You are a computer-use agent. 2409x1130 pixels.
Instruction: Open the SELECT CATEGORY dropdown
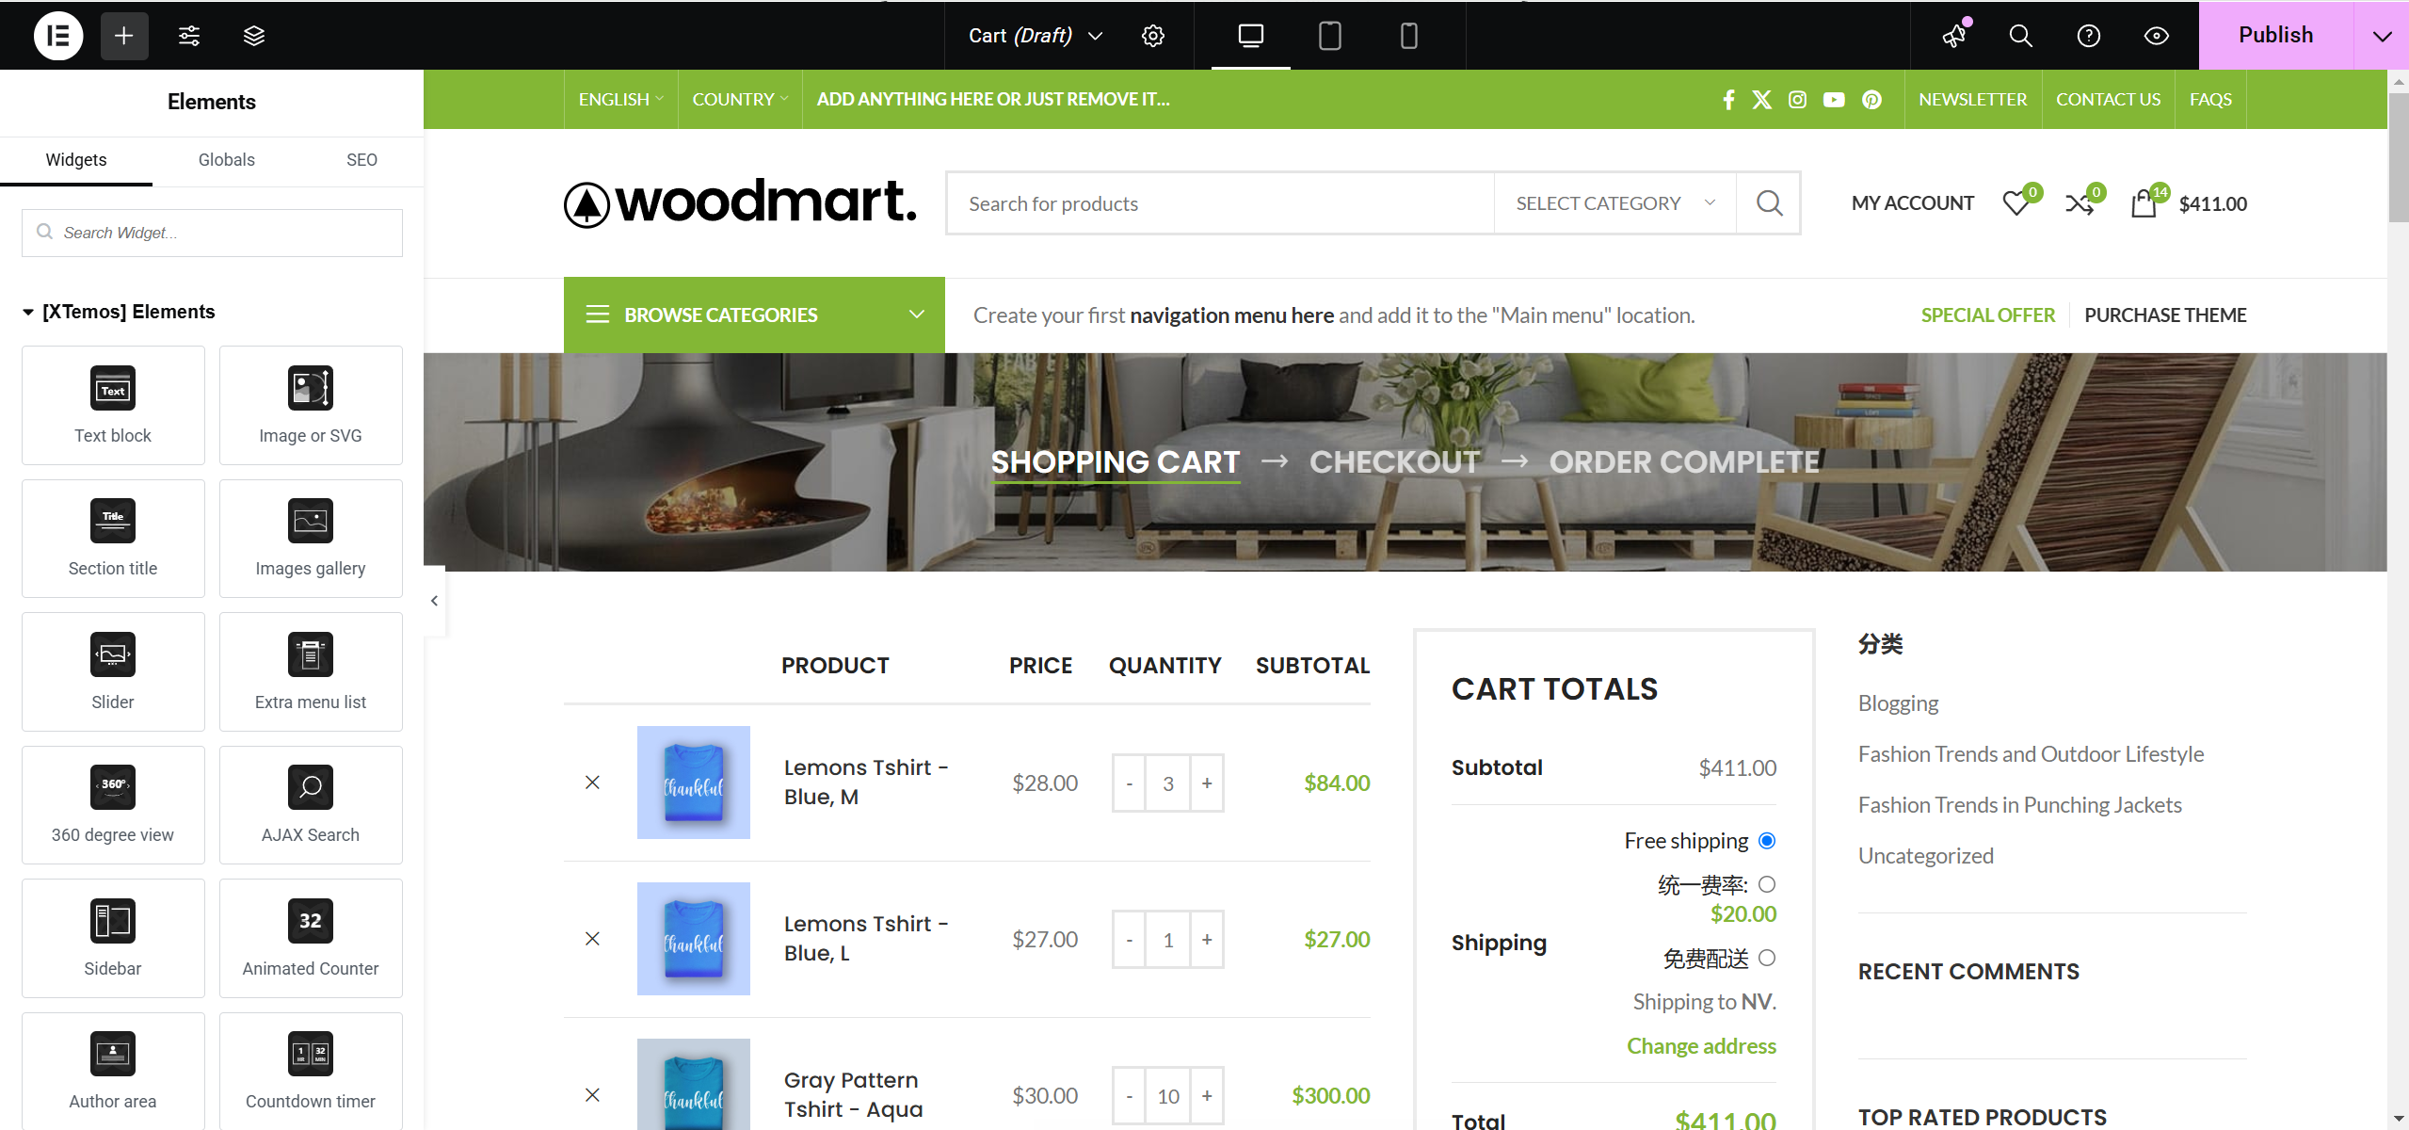(x=1614, y=202)
